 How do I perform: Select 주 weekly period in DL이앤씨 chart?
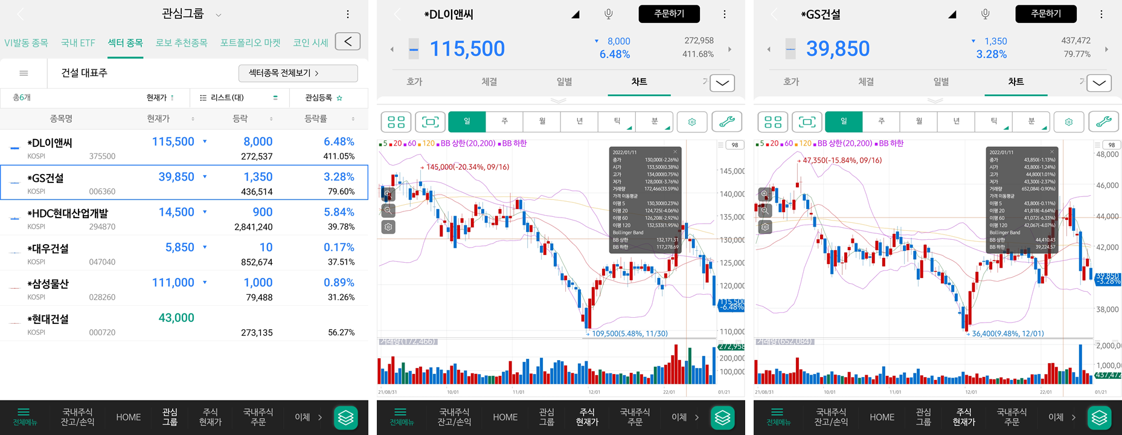tap(505, 122)
